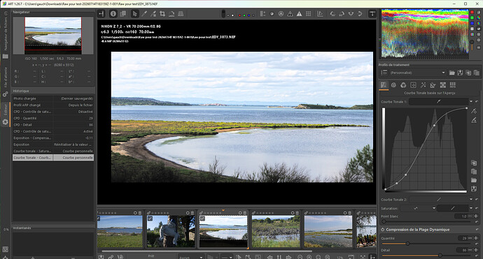Screen dimensions: 483x259
Task: Adjust the Quantité slider handle
Action: click(x=407, y=244)
